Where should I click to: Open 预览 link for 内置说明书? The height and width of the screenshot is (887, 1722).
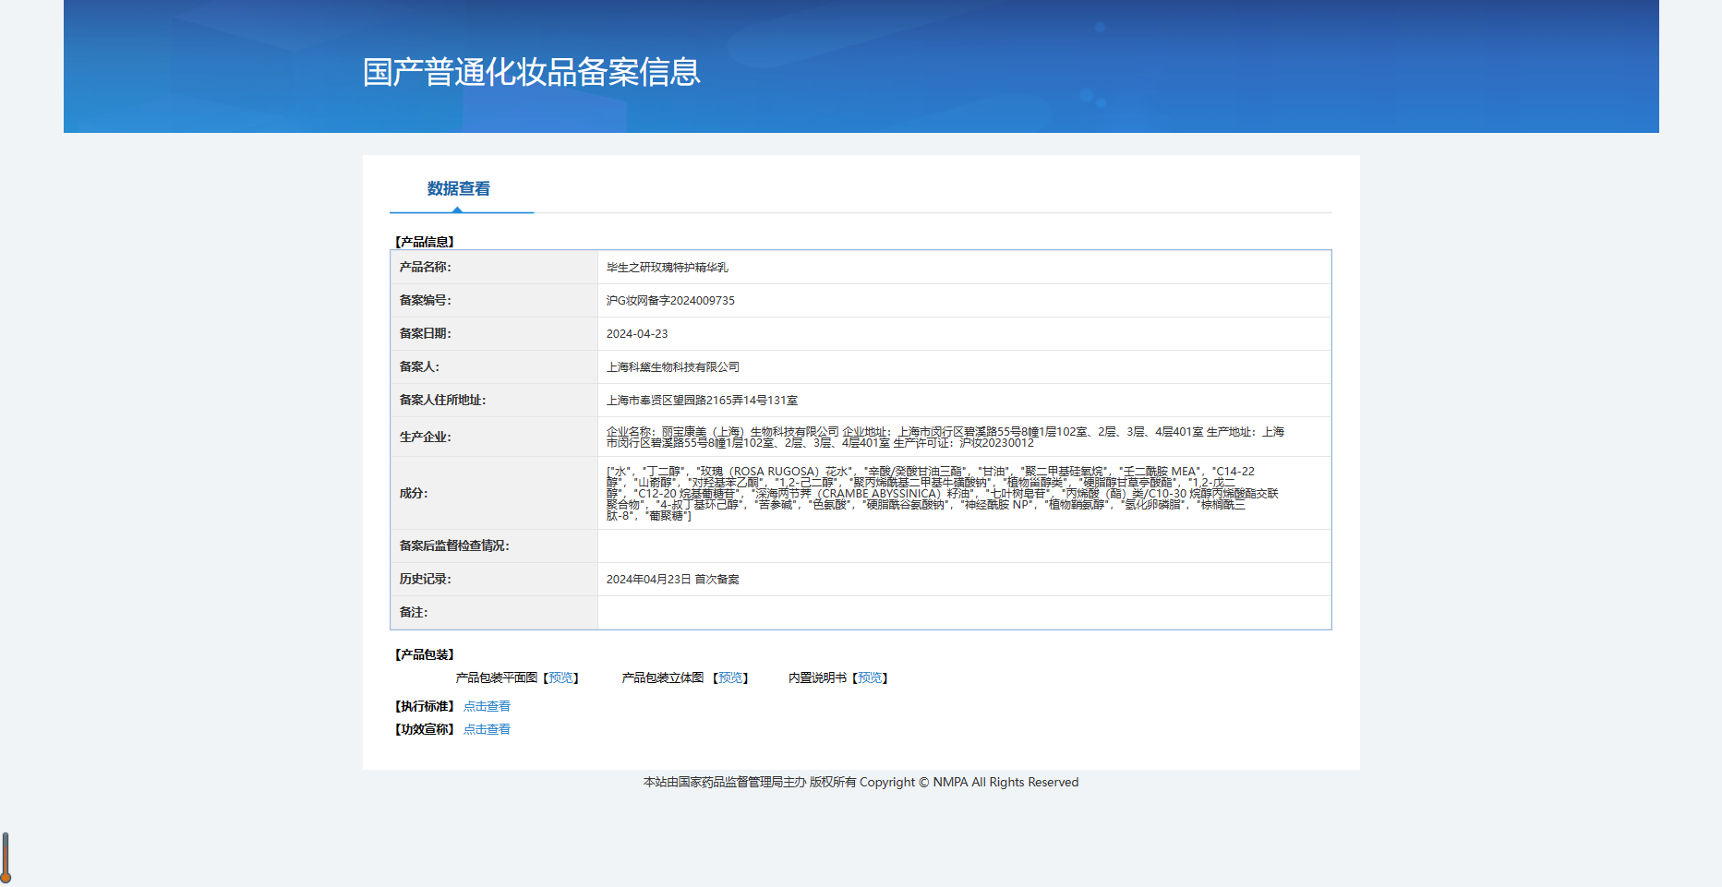[x=869, y=678]
